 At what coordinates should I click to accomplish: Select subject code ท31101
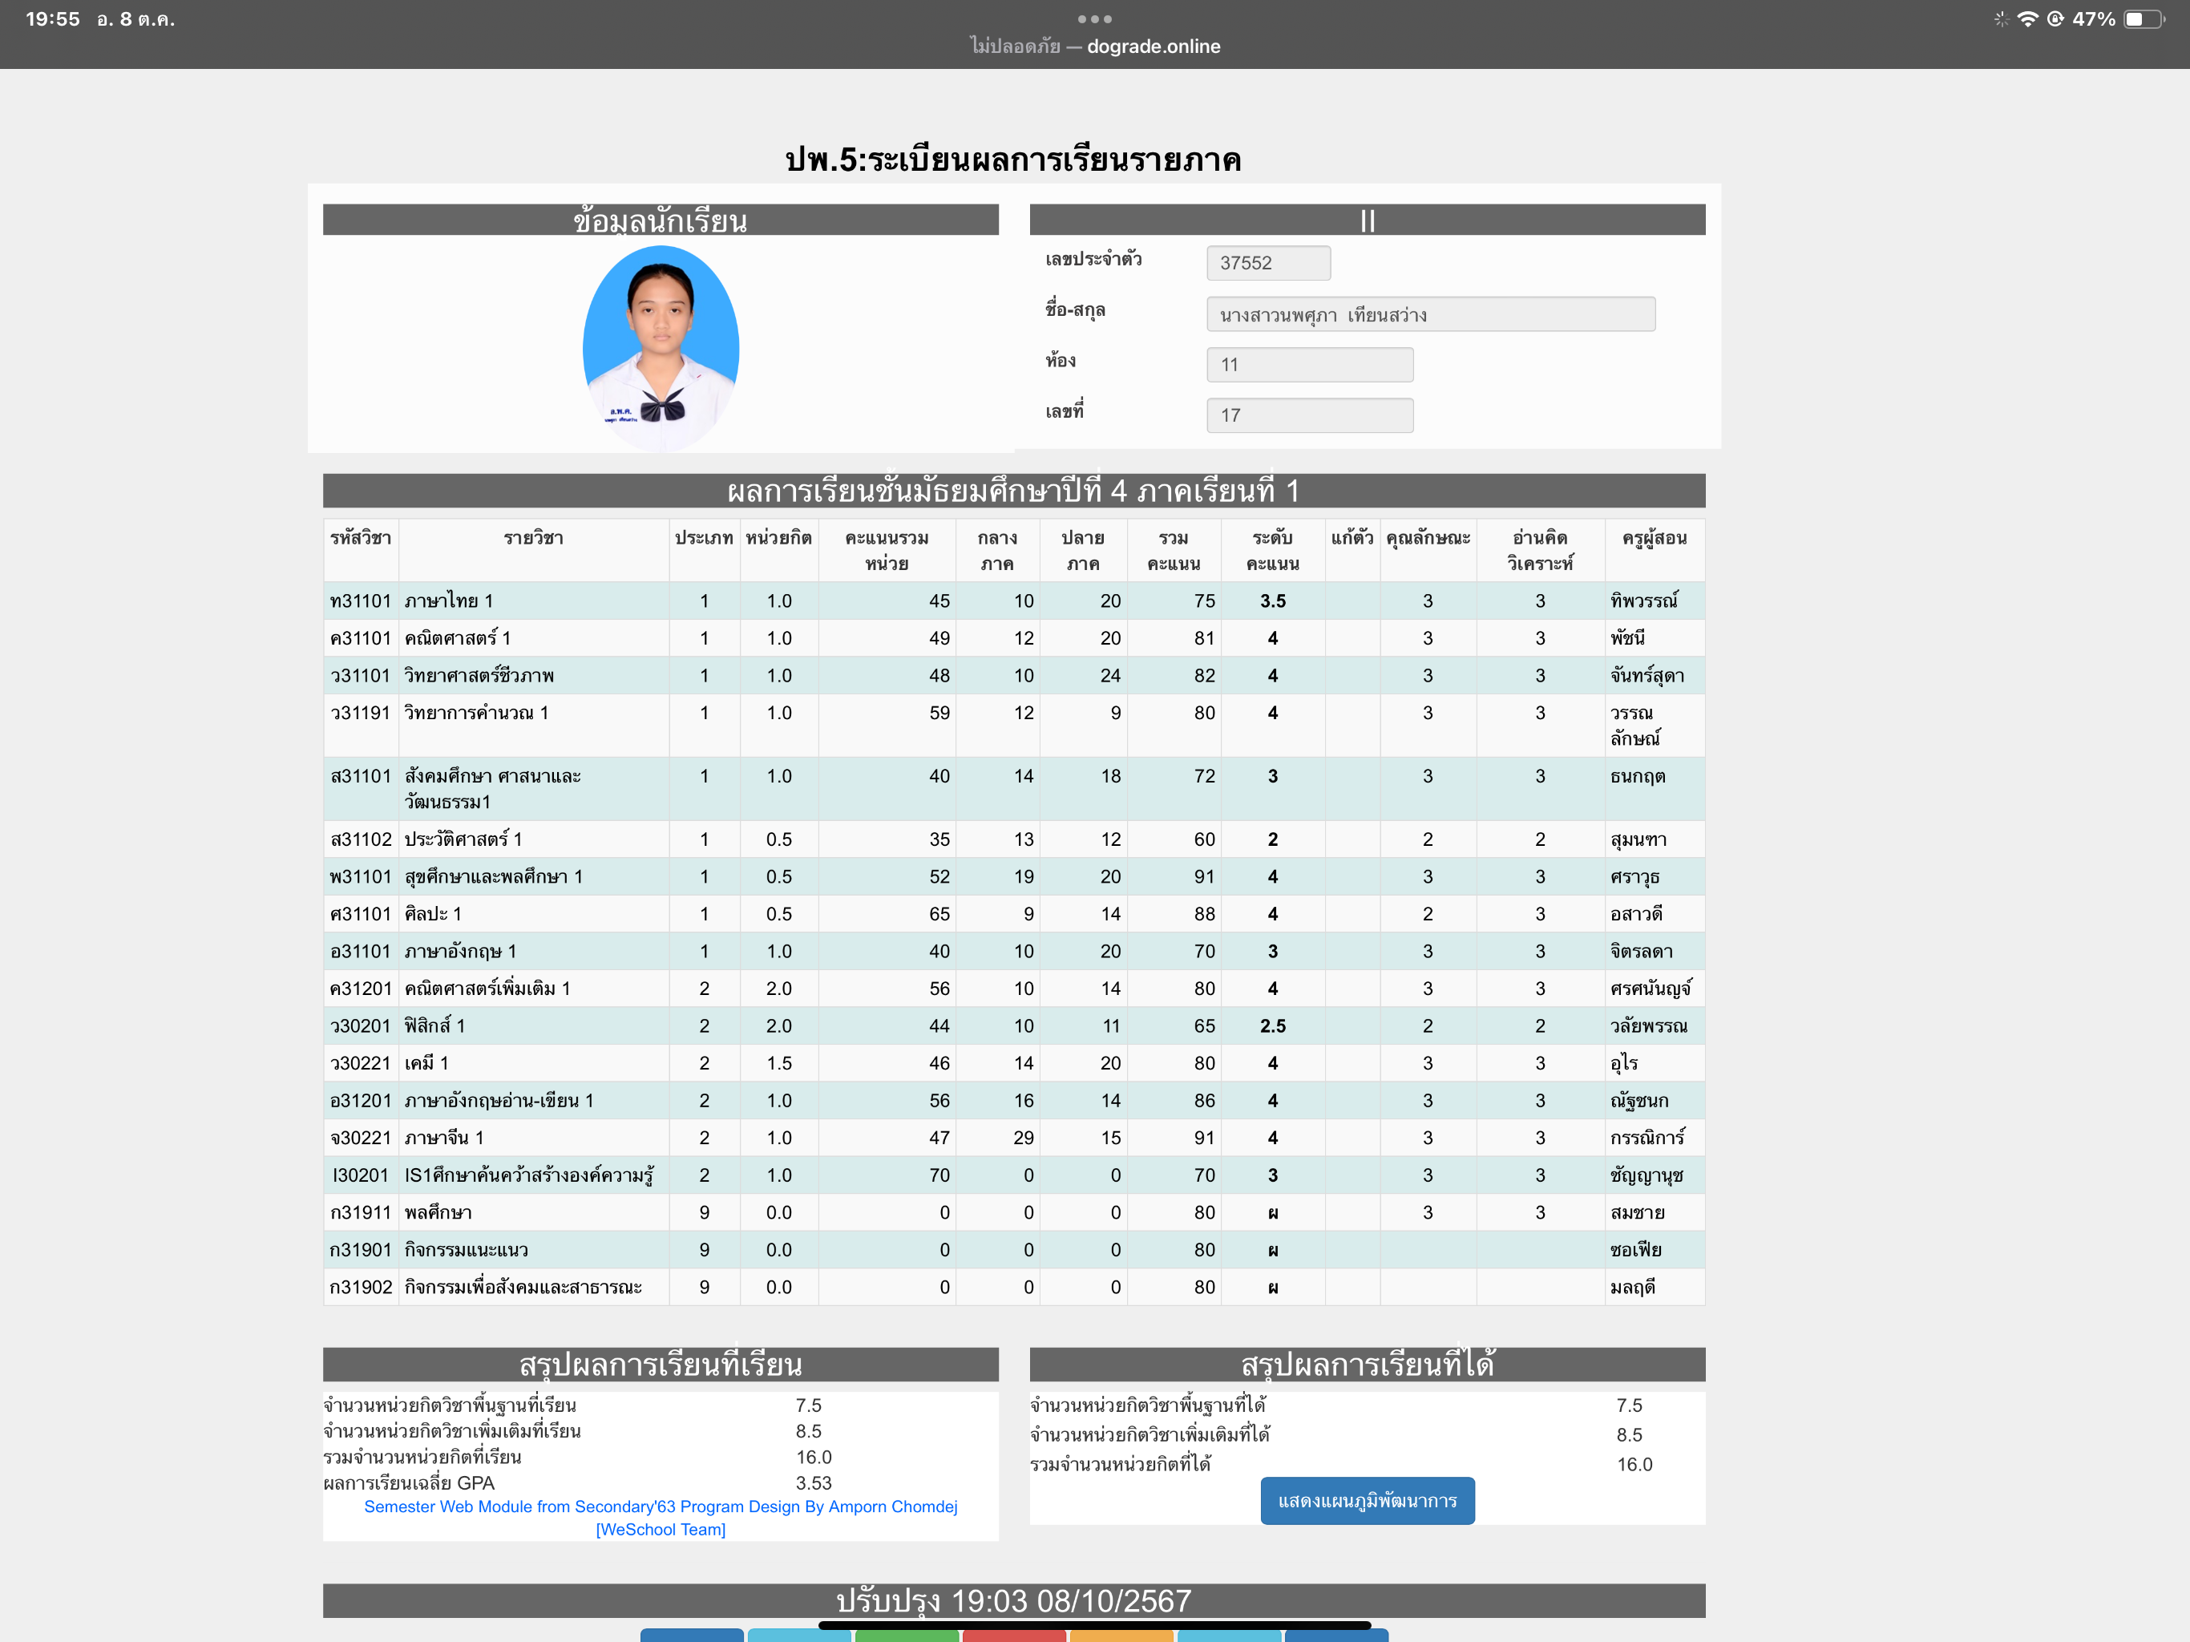(361, 601)
